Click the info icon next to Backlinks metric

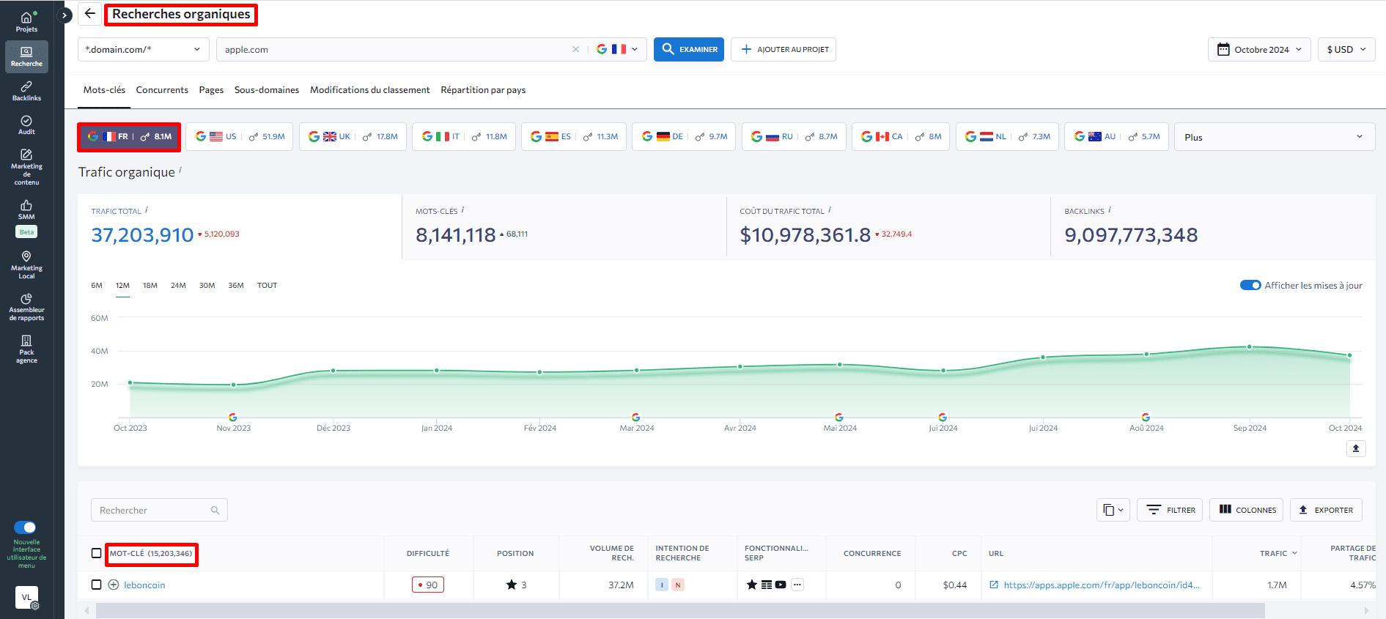(1110, 210)
